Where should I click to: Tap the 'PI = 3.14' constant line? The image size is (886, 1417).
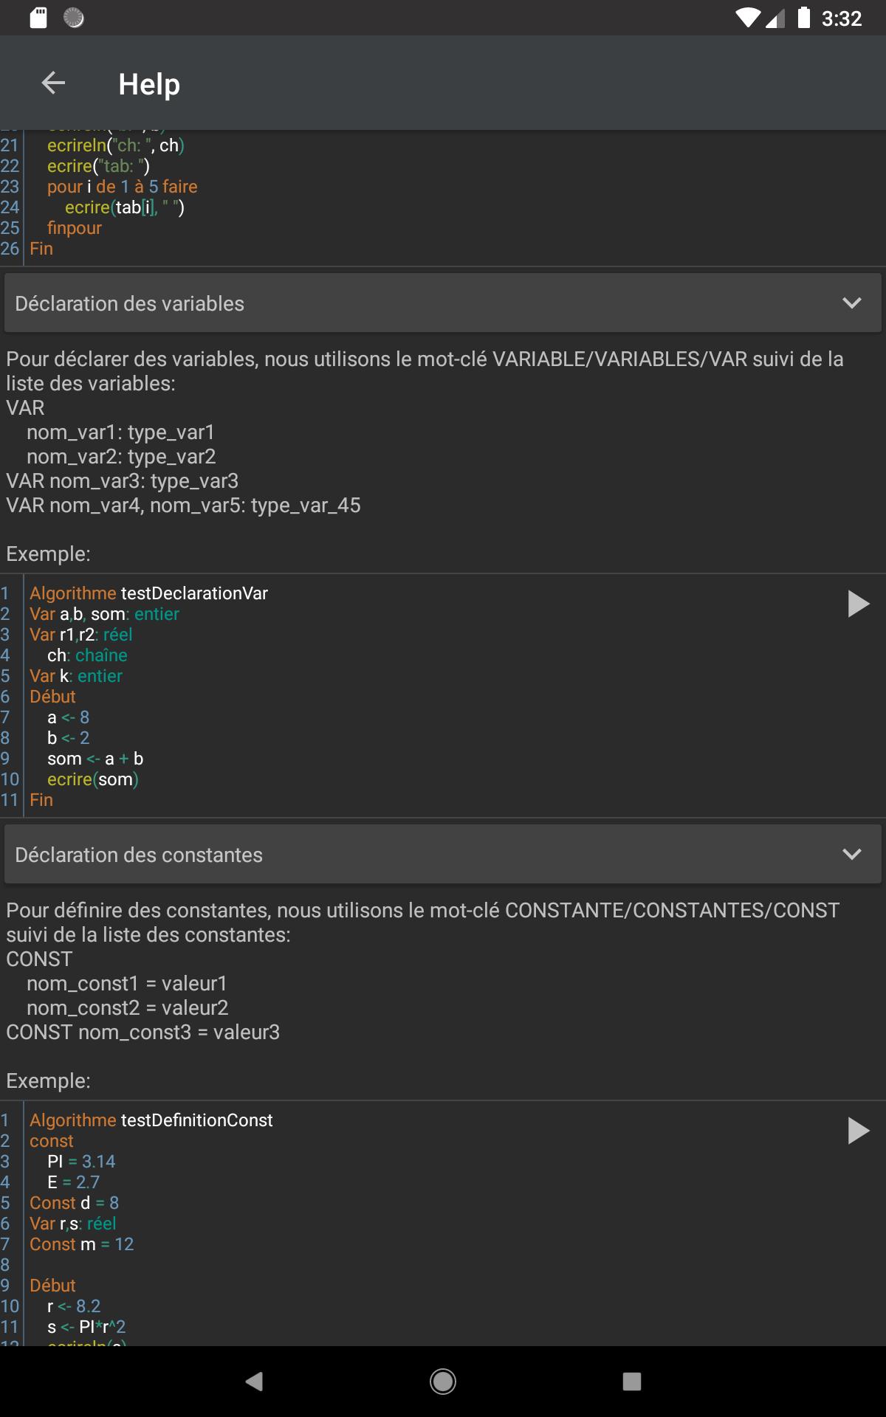[81, 1162]
